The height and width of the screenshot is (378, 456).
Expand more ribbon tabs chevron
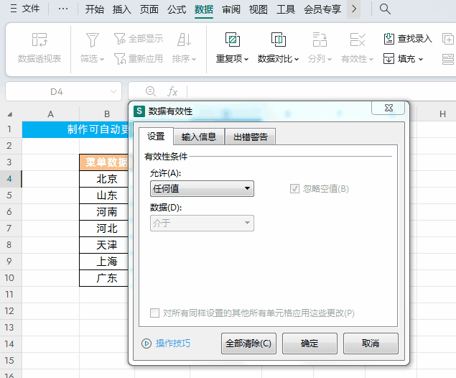coord(353,9)
